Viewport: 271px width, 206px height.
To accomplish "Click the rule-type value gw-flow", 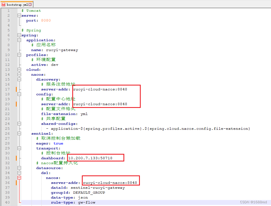I will coord(87,202).
